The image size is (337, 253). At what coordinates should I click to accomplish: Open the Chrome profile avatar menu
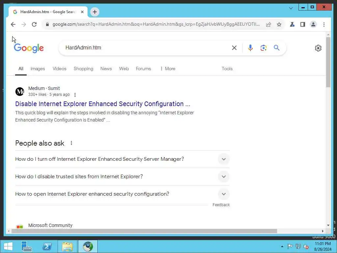313,24
